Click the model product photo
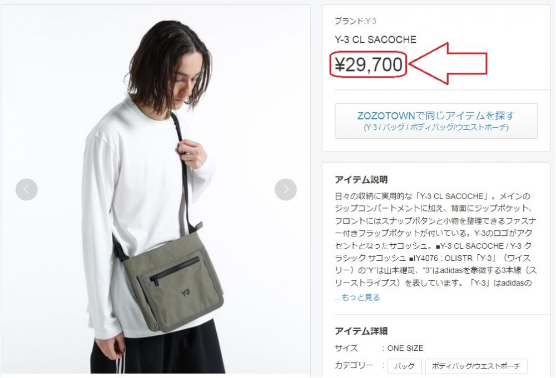Screen dimensions: 556x378 coord(156,189)
